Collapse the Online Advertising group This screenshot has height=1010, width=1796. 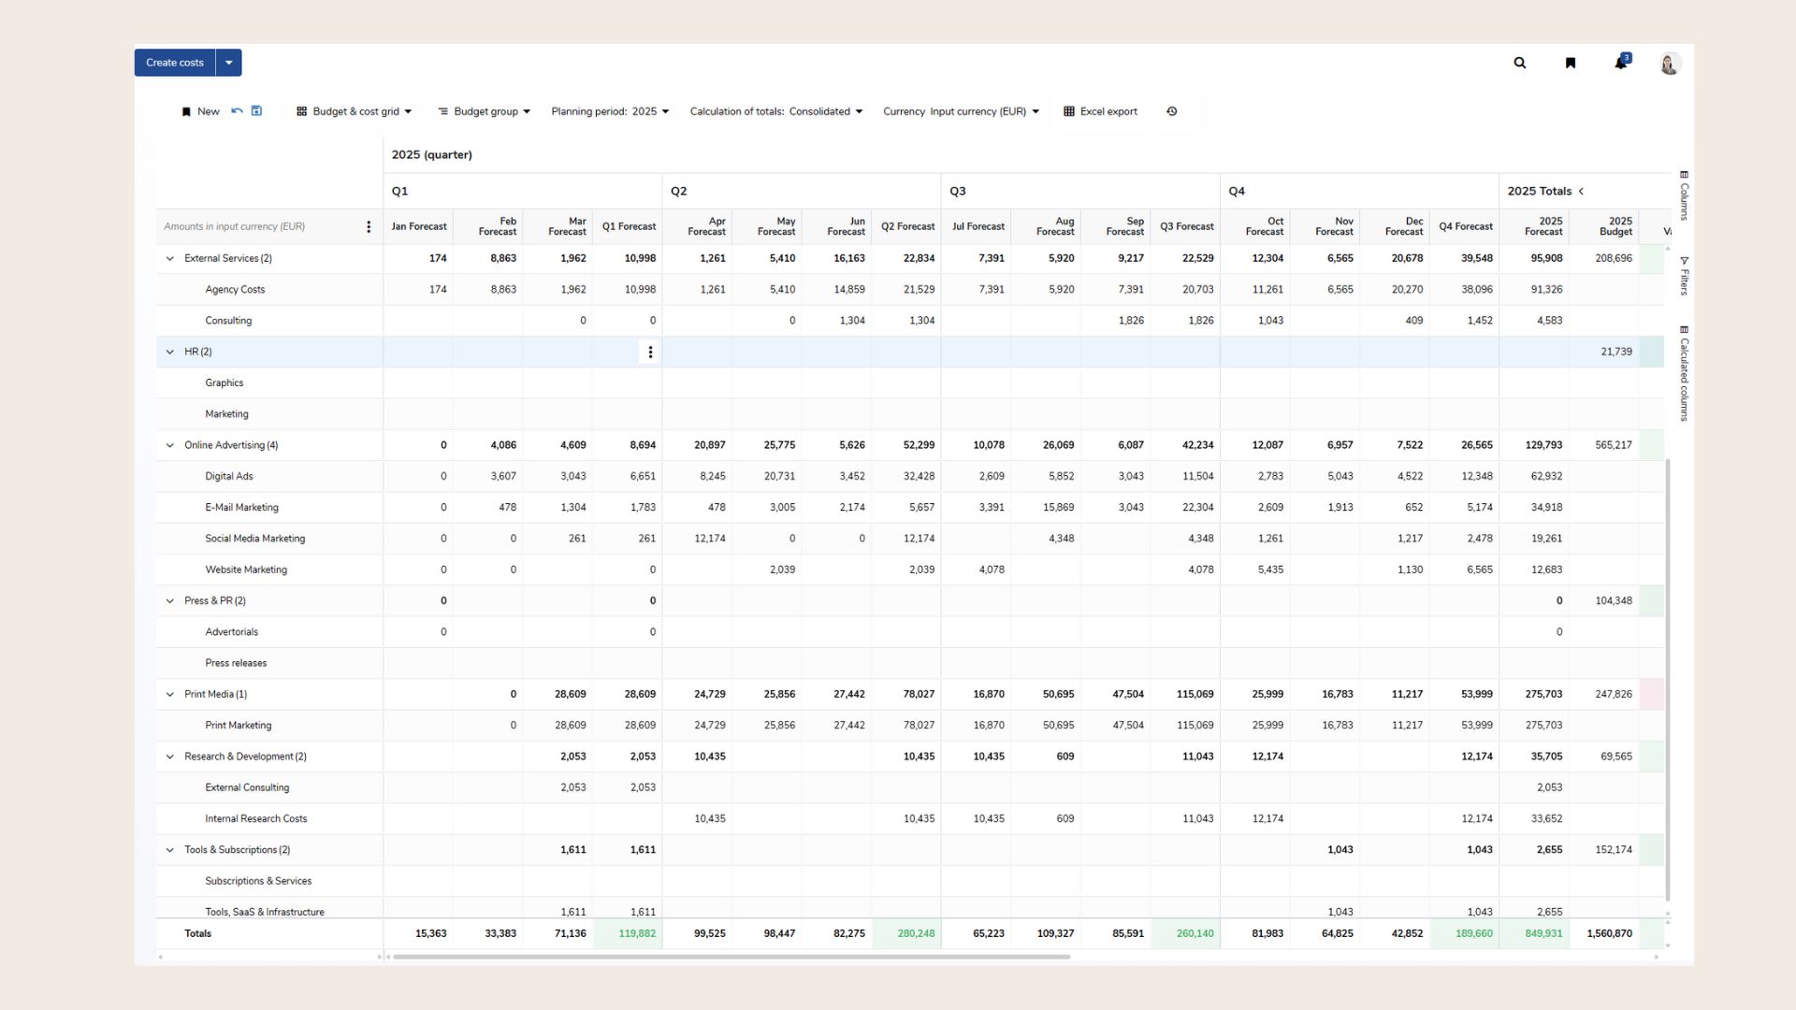click(170, 445)
